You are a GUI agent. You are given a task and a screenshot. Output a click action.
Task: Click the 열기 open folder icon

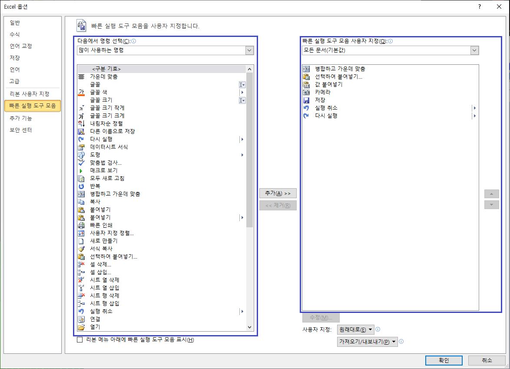pos(81,327)
